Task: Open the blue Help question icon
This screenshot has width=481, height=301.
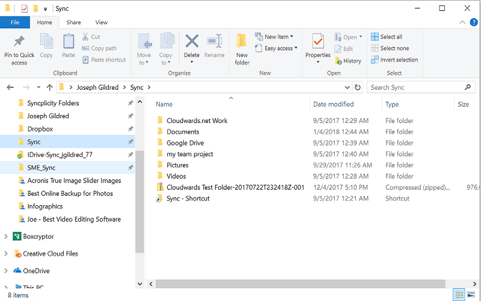Action: point(474,22)
